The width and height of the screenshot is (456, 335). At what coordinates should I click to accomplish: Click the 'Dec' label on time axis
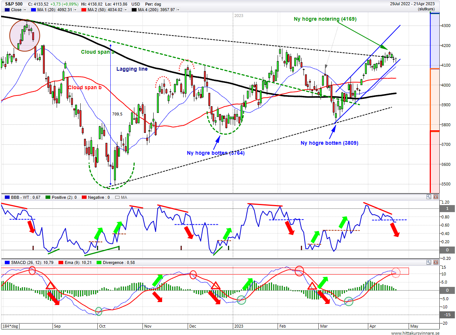click(x=192, y=326)
